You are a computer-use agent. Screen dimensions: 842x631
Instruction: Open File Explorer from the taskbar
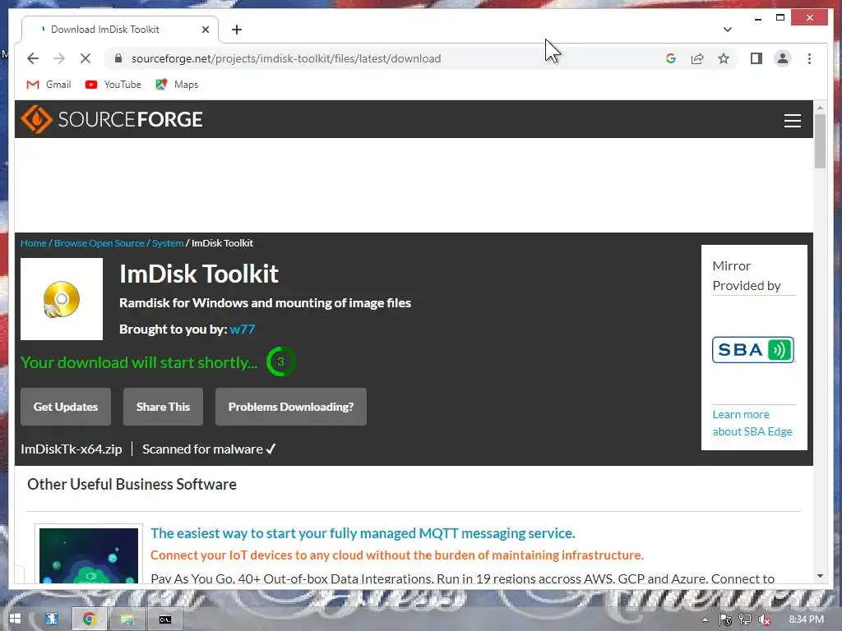click(x=127, y=619)
